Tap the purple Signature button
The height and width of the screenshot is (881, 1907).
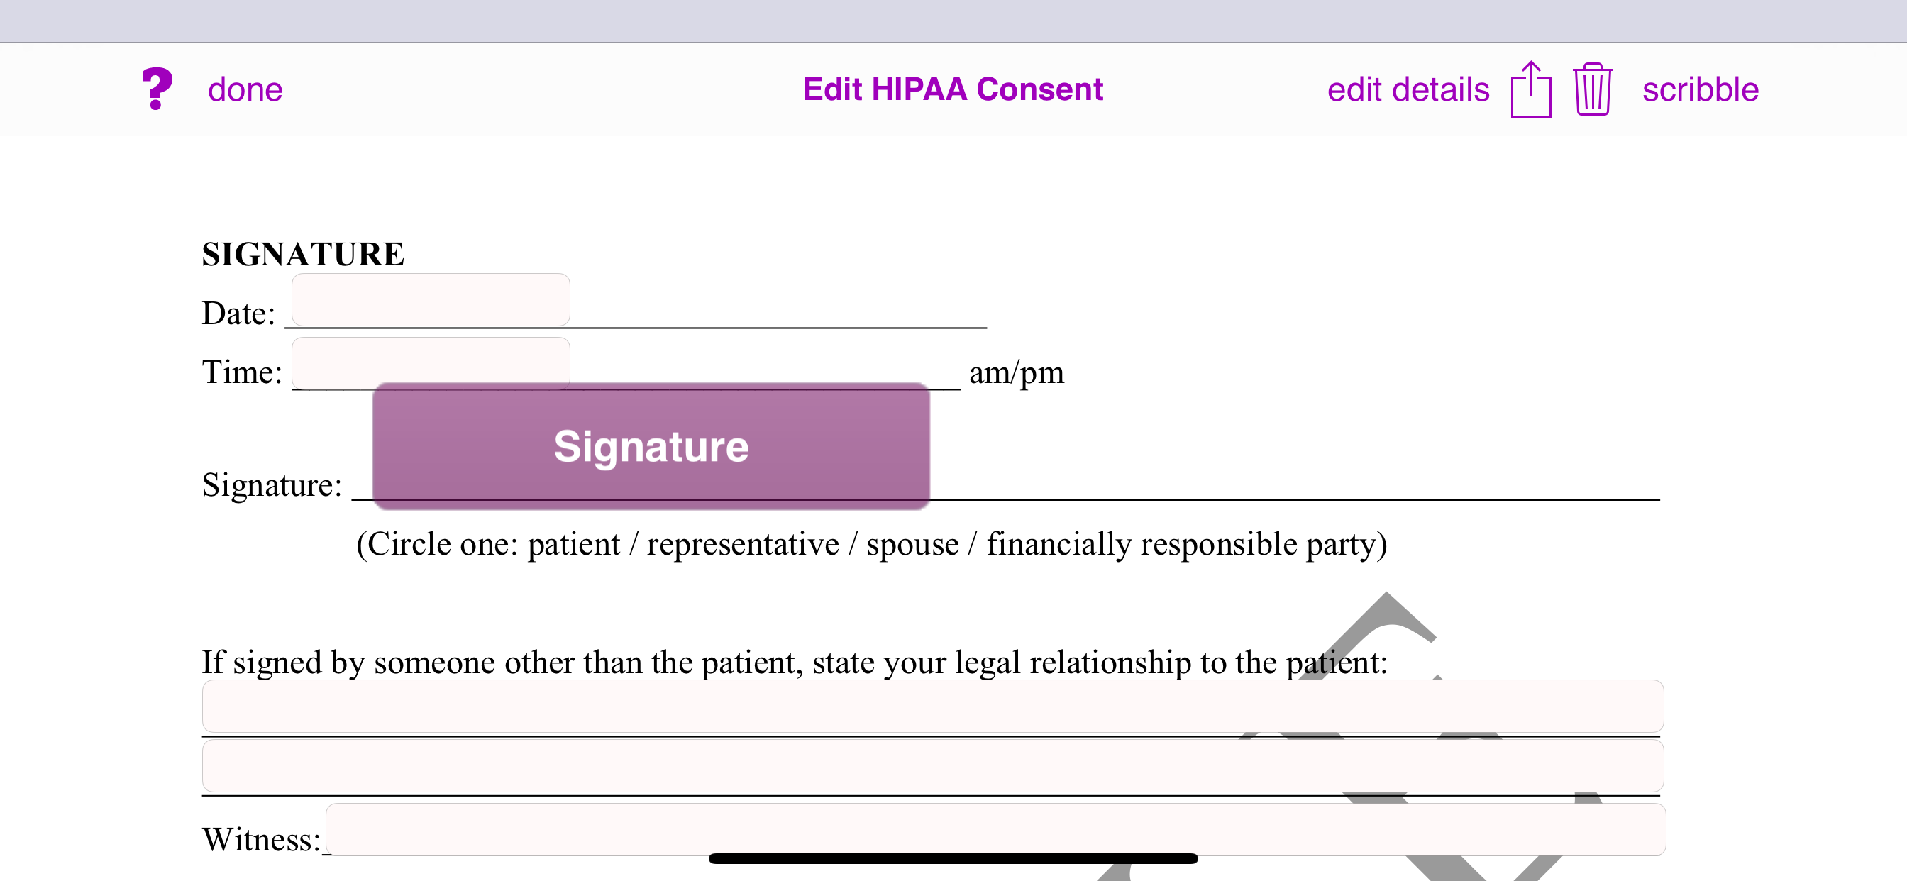pyautogui.click(x=651, y=445)
